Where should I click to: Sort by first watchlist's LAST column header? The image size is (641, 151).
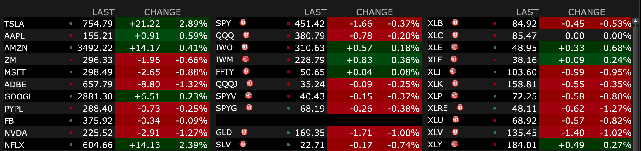pos(103,12)
